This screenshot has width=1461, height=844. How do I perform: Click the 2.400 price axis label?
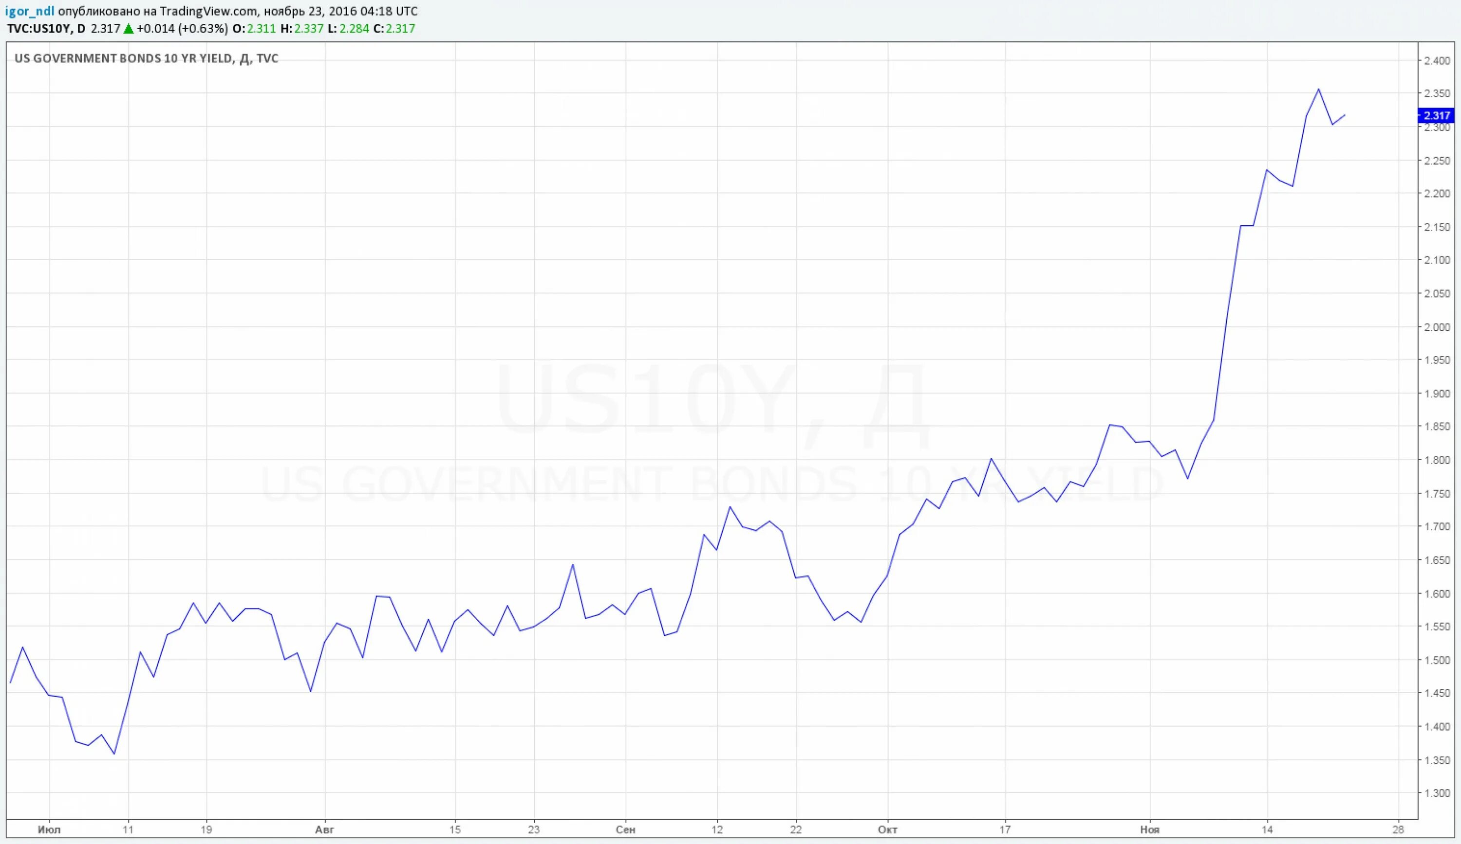pos(1437,61)
